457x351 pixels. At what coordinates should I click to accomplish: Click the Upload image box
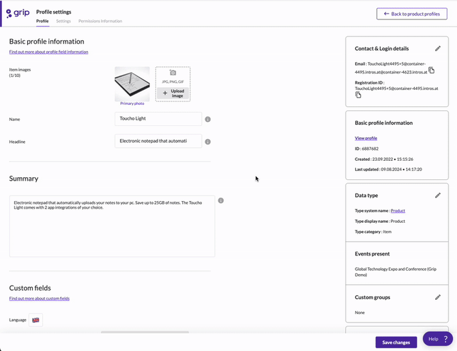coord(173,84)
